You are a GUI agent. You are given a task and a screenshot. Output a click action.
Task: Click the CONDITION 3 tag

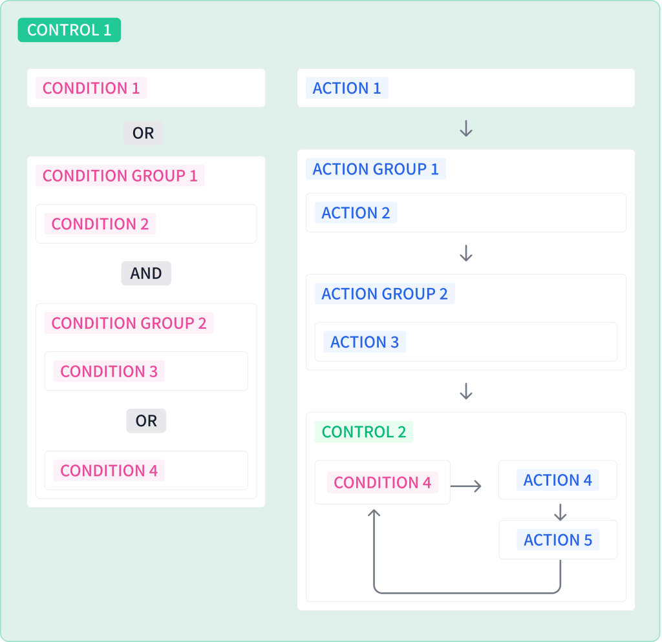tap(109, 371)
